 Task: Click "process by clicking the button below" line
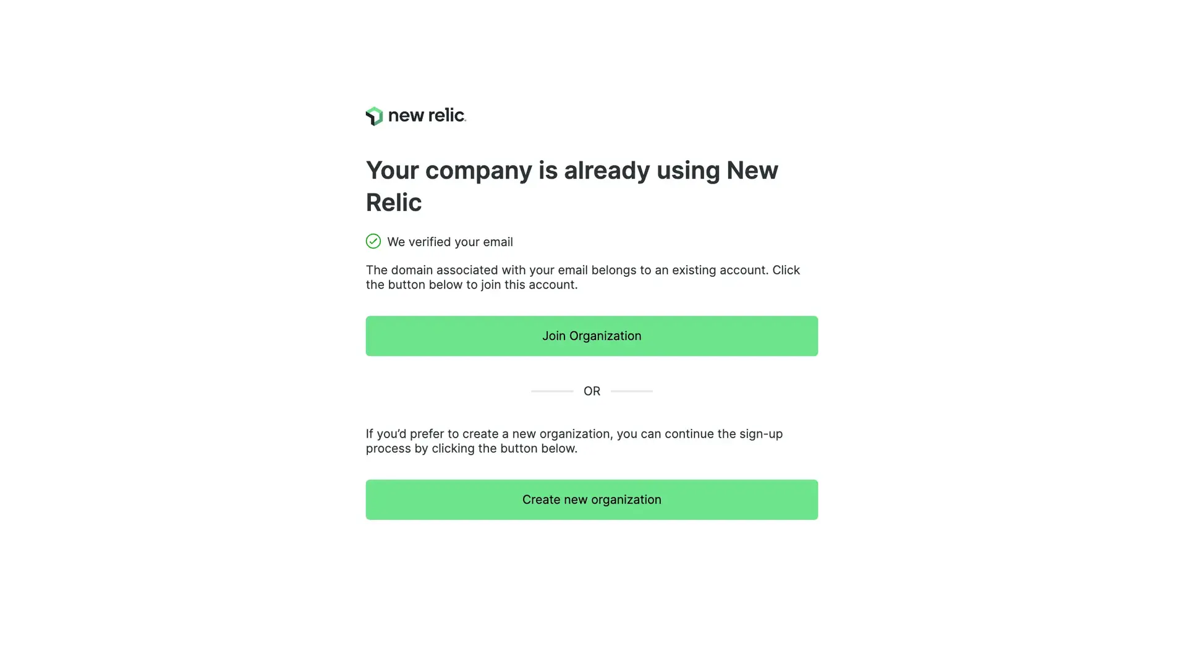pos(471,449)
